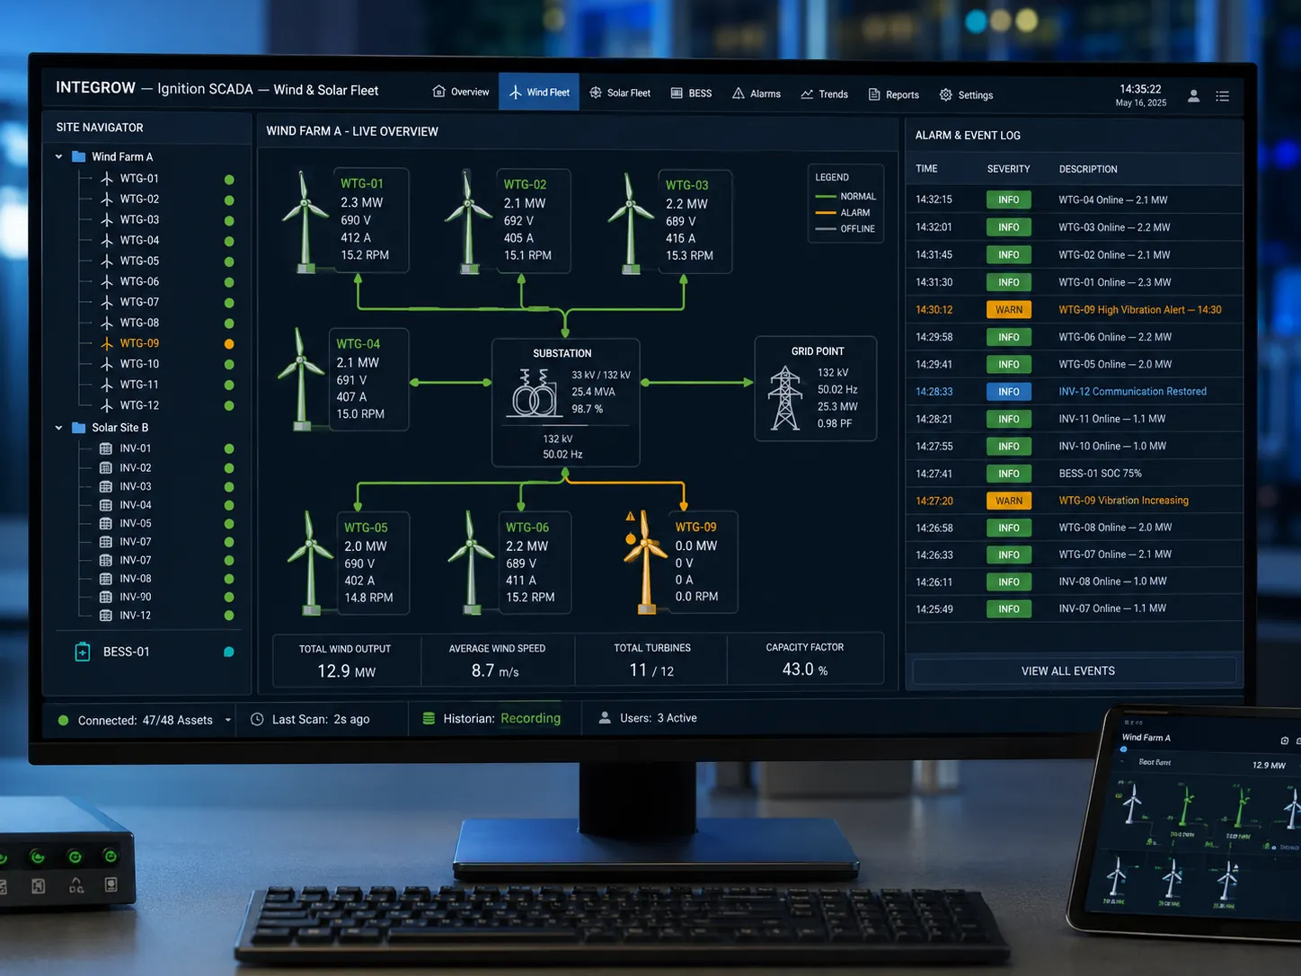This screenshot has width=1301, height=976.
Task: Select BESS-01 in the navigator
Action: (x=126, y=652)
